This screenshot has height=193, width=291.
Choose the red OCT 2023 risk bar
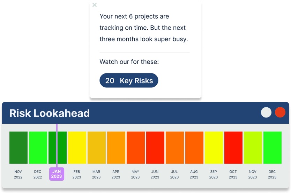233,148
